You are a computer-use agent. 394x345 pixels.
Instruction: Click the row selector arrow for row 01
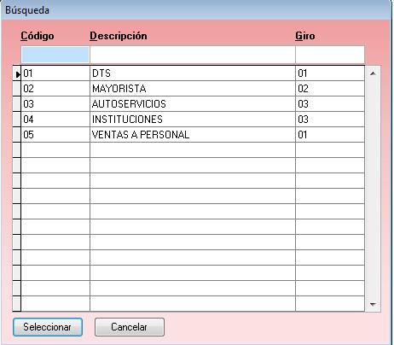[x=17, y=74]
